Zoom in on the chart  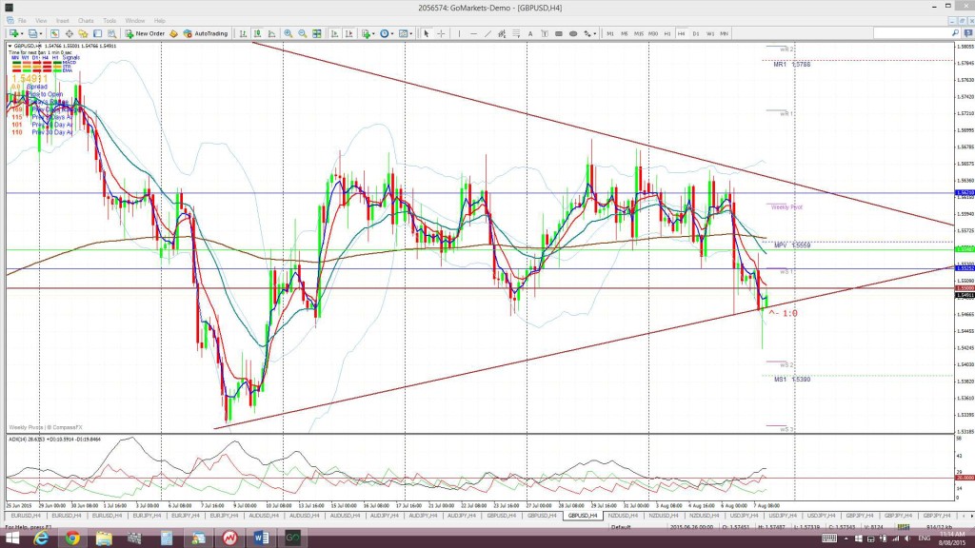[x=288, y=33]
